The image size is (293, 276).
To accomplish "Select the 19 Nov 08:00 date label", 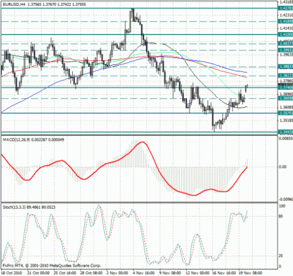I will [x=250, y=272].
